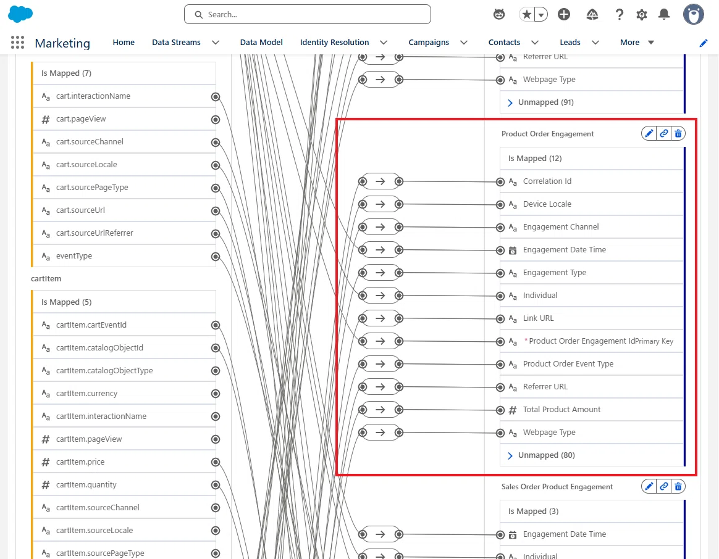This screenshot has width=719, height=559.
Task: Click the Salesforce cloud logo
Action: click(20, 14)
